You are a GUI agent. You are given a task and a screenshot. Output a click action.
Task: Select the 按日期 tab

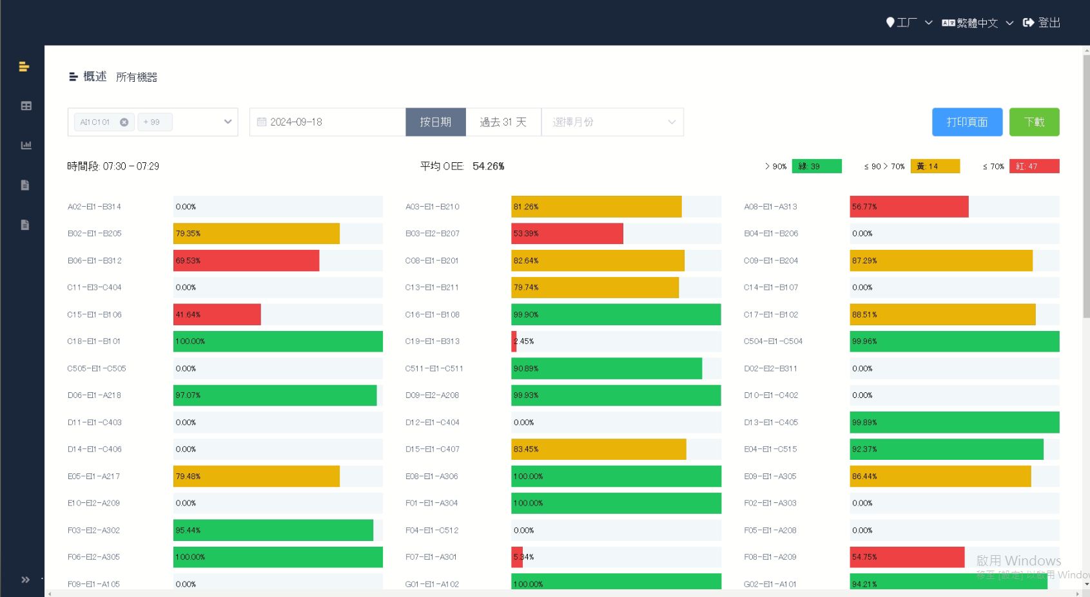pyautogui.click(x=435, y=122)
